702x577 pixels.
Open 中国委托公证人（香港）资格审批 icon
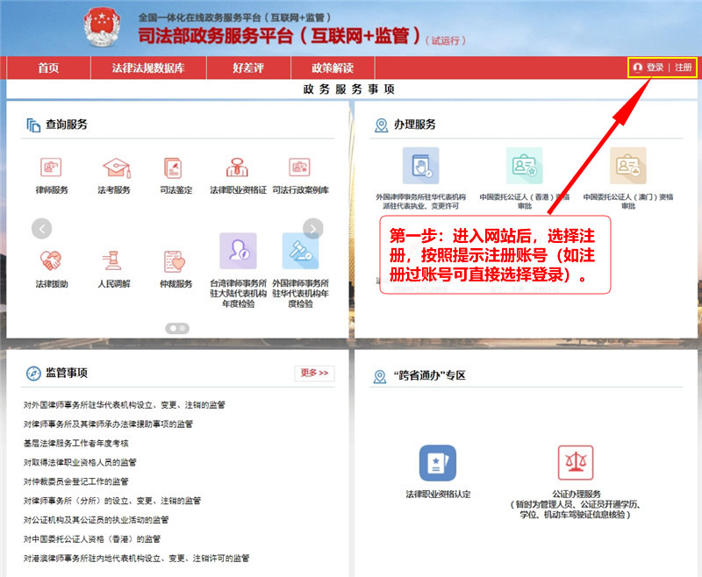(524, 165)
